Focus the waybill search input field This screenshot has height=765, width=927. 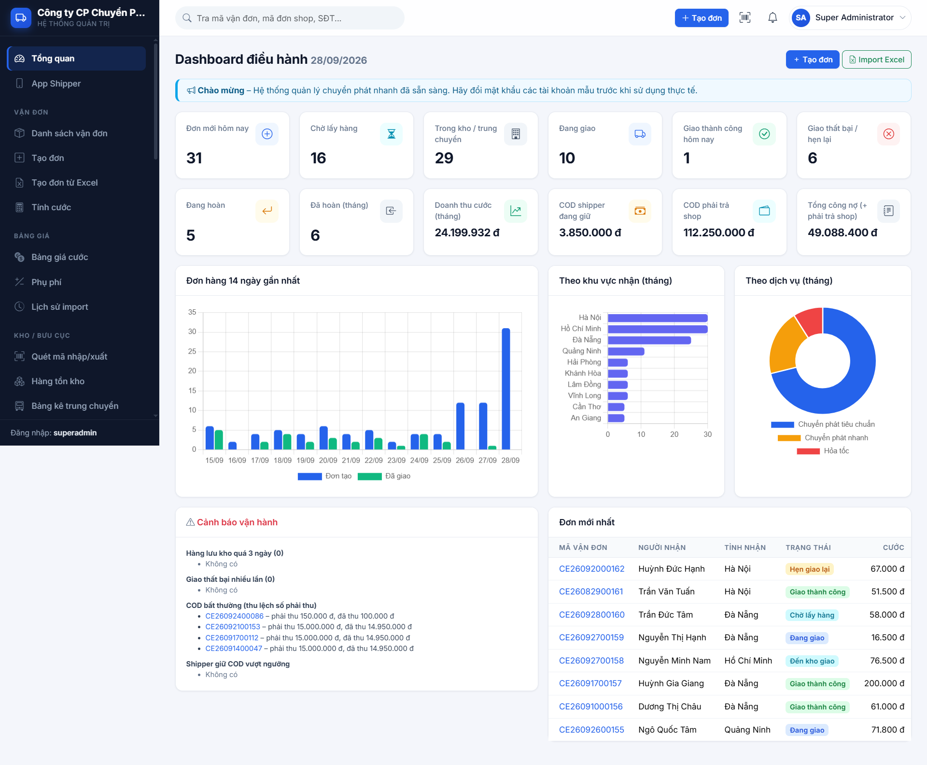coord(290,18)
